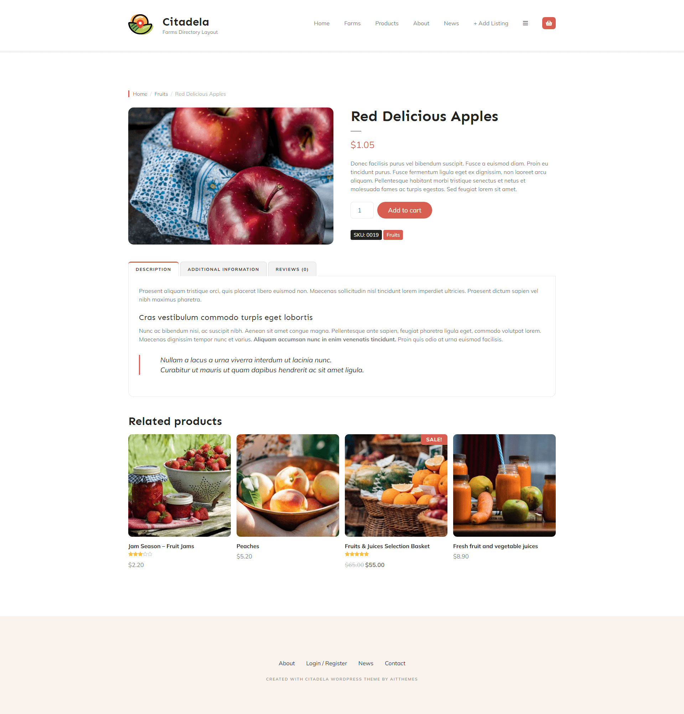Click the hamburger menu icon
Viewport: 684px width, 714px height.
click(x=524, y=23)
